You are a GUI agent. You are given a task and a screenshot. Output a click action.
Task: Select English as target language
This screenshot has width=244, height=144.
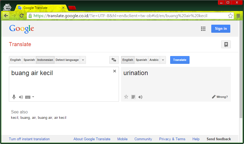[x=128, y=60]
